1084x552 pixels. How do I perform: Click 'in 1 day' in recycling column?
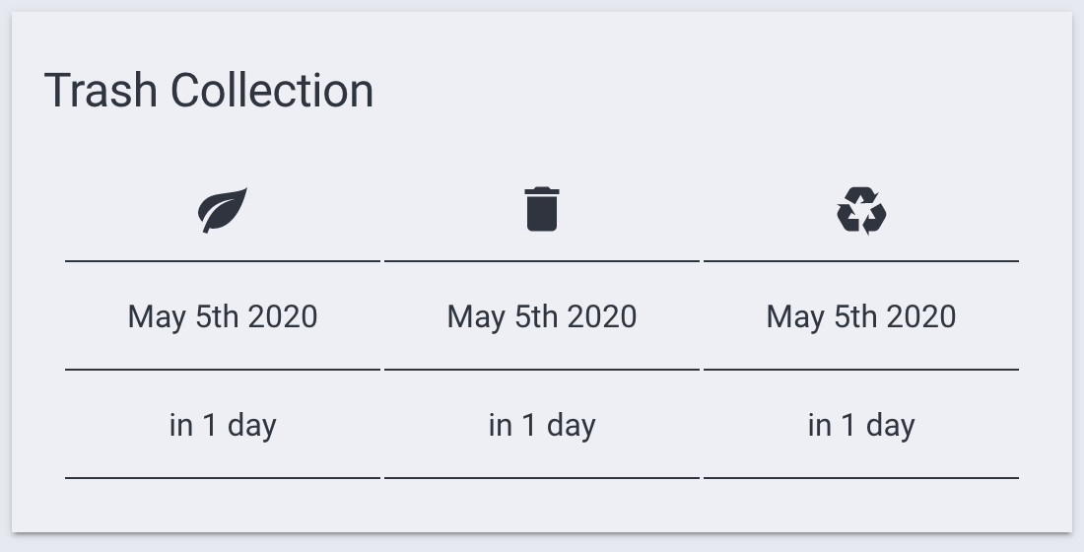861,425
